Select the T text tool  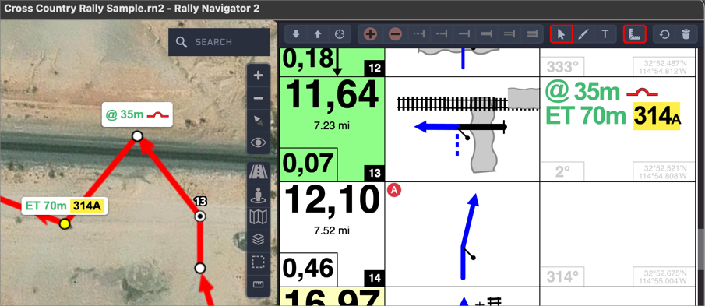(x=605, y=34)
